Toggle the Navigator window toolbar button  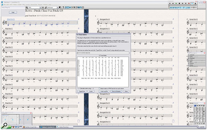point(66,8)
